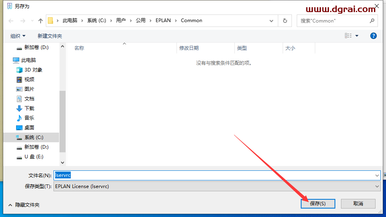Click the 保存(S) button
386x217 pixels.
[318, 204]
